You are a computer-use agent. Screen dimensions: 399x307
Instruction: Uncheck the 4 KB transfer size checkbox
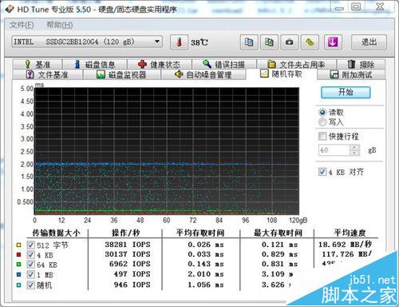point(30,255)
